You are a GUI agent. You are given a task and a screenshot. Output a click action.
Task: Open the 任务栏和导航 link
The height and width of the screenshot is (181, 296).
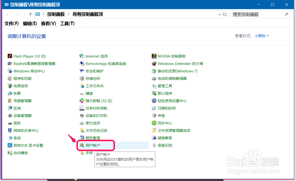(96, 108)
